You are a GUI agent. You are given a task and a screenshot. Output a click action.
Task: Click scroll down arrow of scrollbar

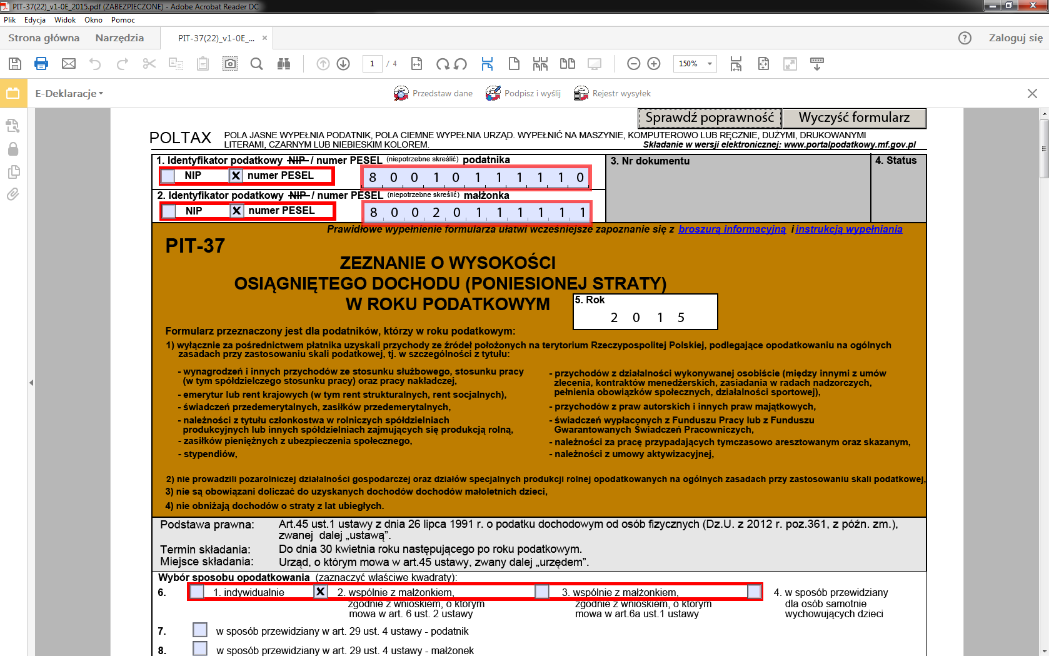1043,652
